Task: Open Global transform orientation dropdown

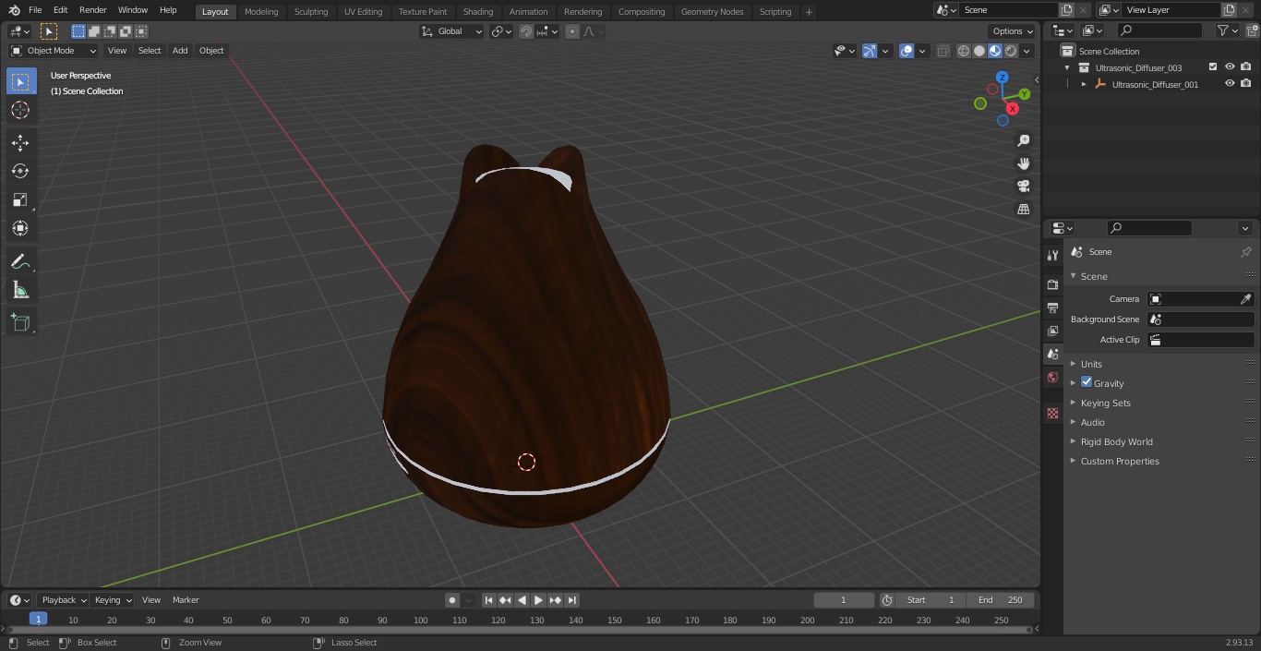Action: [x=452, y=31]
